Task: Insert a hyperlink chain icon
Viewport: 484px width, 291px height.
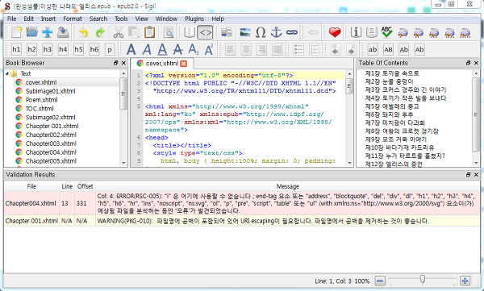Action: pyautogui.click(x=292, y=32)
